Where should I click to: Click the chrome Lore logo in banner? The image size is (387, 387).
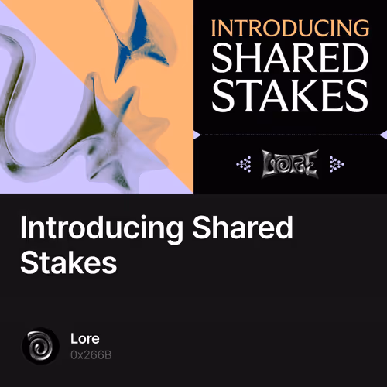point(290,164)
